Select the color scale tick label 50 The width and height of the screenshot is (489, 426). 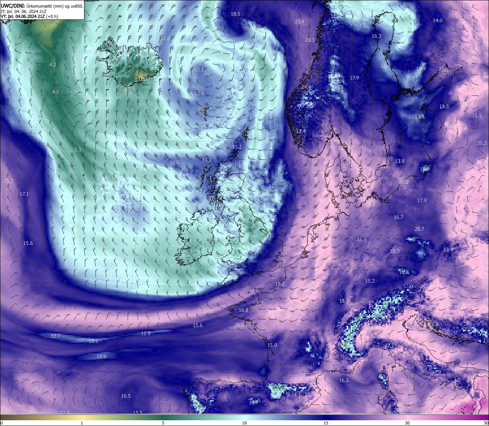[x=486, y=423]
